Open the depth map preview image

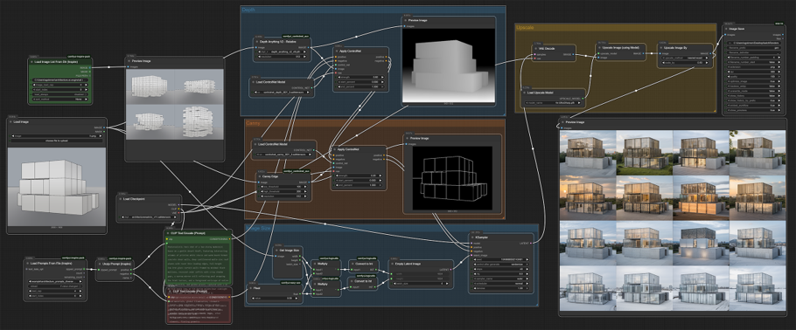(448, 65)
